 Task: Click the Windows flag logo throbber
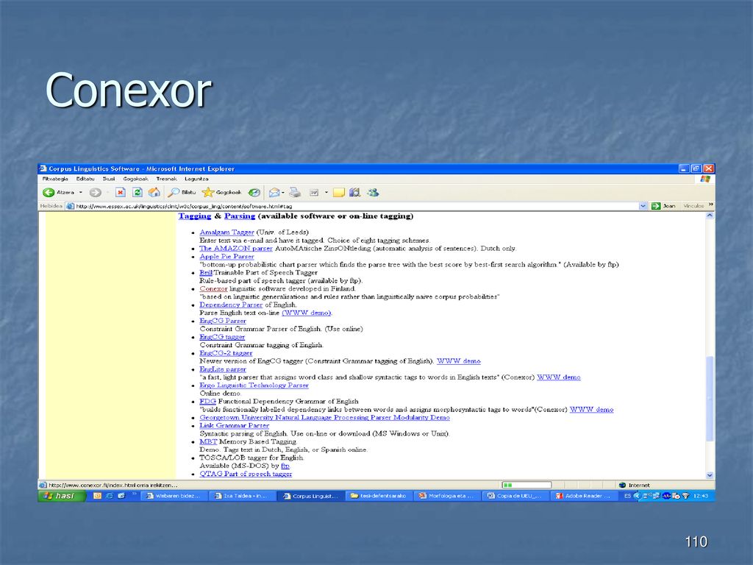click(705, 179)
